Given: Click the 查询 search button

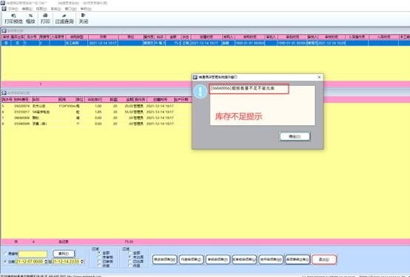Looking at the screenshot, I should (64, 253).
